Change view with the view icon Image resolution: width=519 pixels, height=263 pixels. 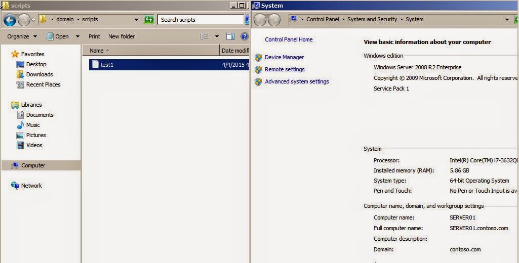point(204,36)
